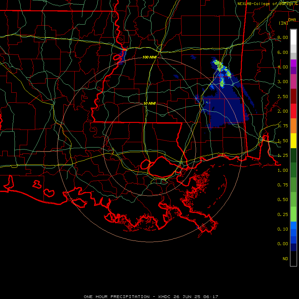
Task: Select the 0.50 legend value
Action: [283, 200]
